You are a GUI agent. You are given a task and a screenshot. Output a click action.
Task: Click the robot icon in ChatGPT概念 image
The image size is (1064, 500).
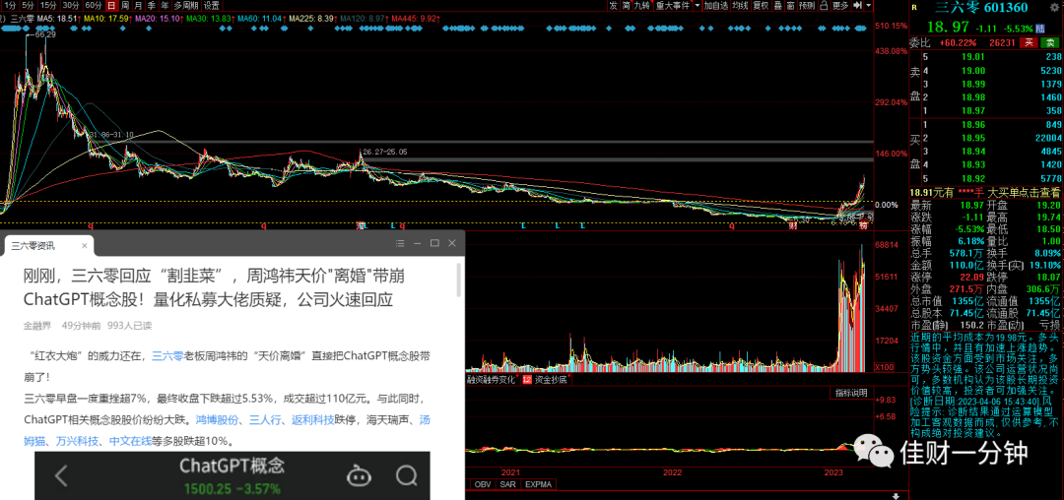coord(359,475)
